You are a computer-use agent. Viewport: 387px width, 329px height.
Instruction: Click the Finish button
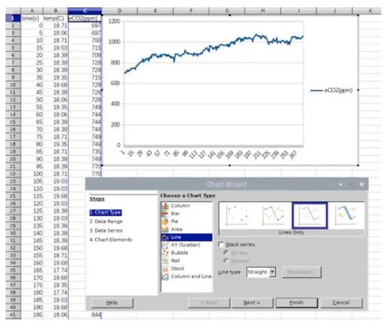coord(297,303)
